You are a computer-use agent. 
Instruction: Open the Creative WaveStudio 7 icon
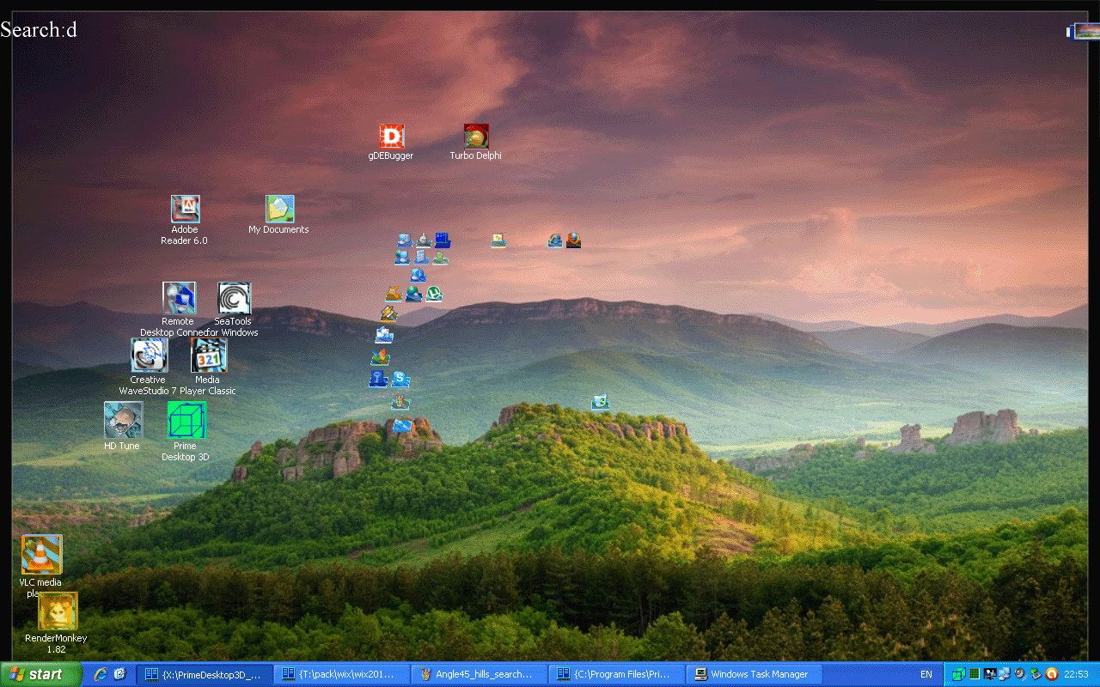click(149, 355)
